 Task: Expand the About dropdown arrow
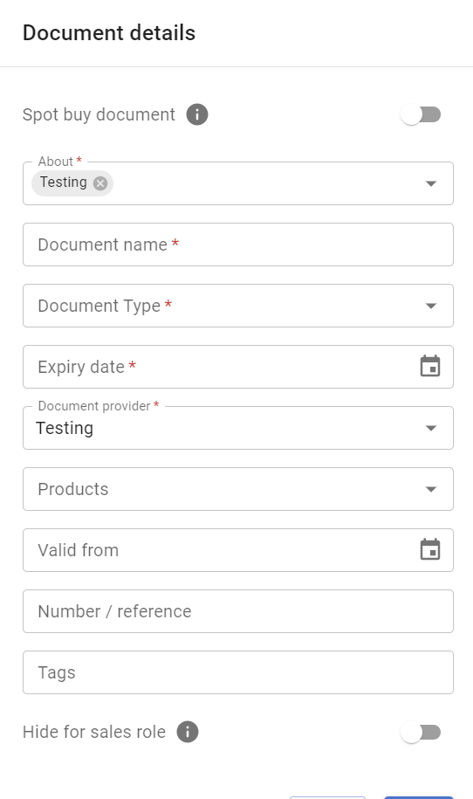(x=431, y=183)
